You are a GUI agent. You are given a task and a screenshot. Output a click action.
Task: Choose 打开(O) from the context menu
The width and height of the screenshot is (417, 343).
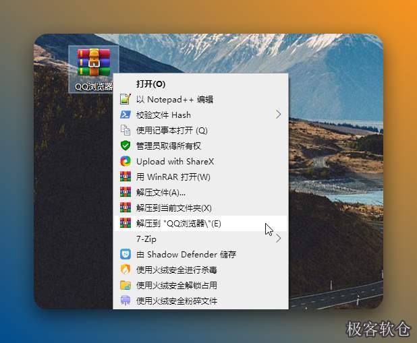click(x=201, y=84)
